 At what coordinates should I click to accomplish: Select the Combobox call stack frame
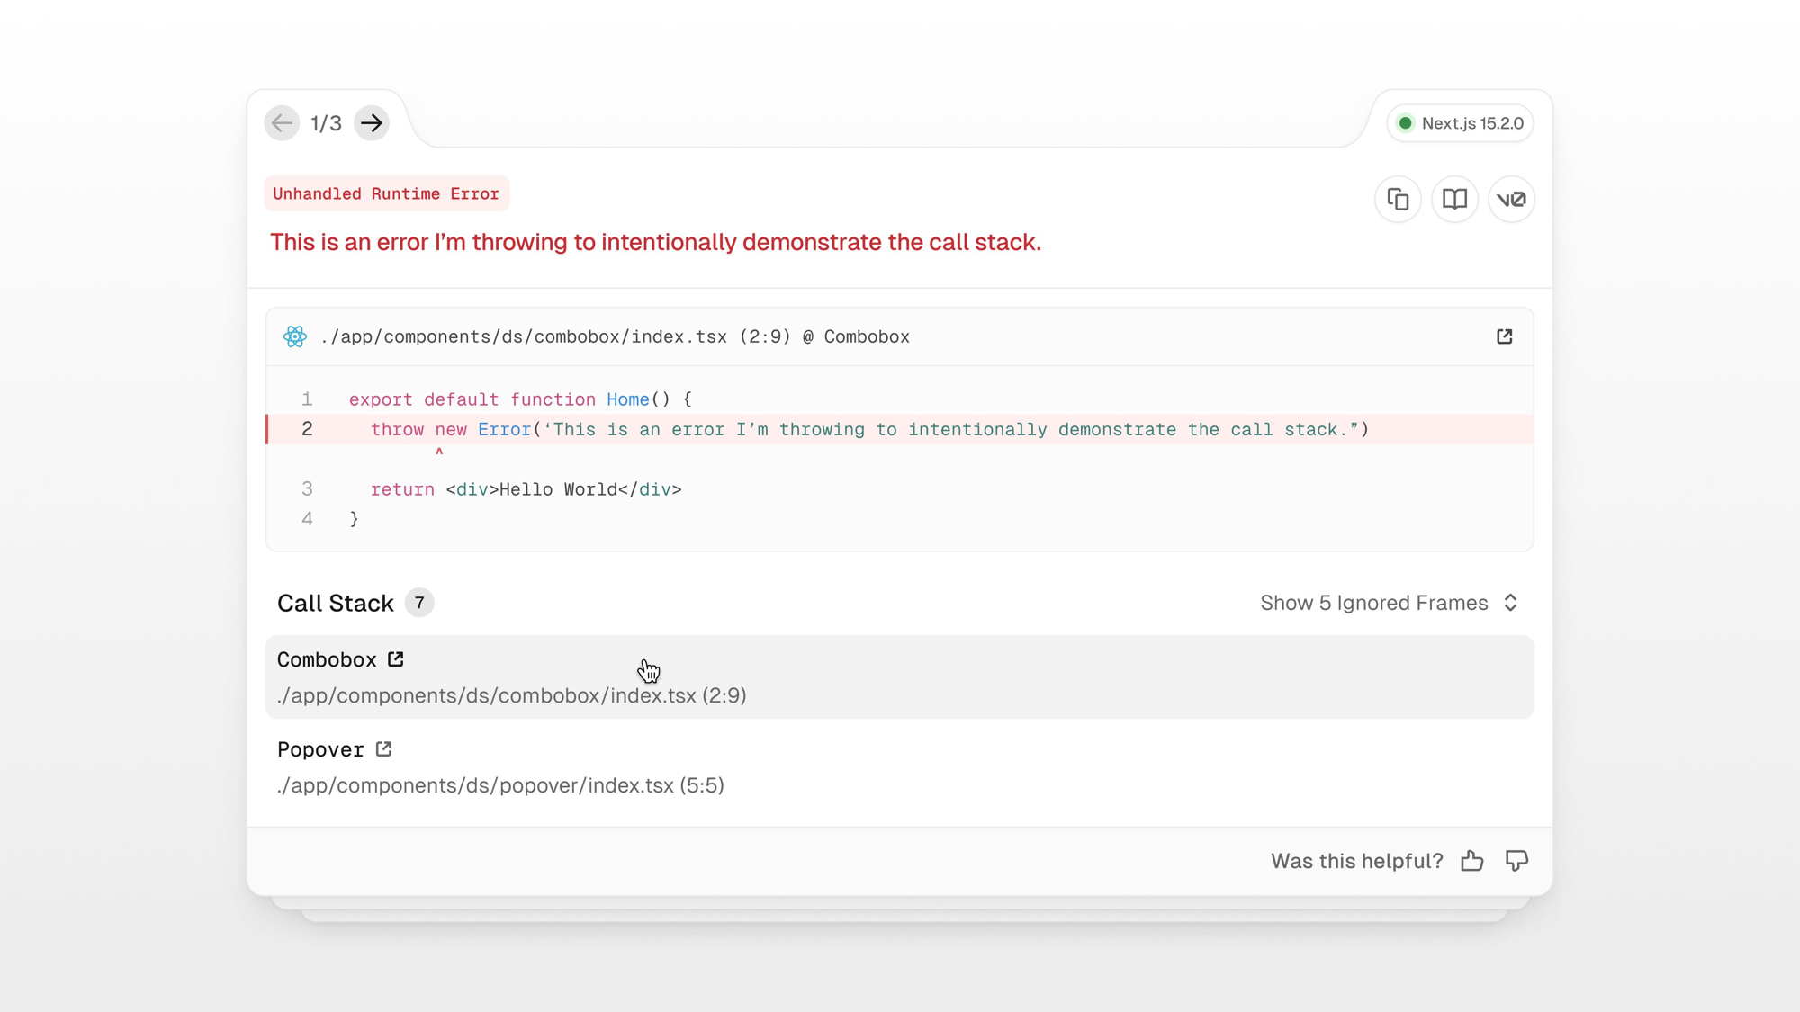(899, 677)
